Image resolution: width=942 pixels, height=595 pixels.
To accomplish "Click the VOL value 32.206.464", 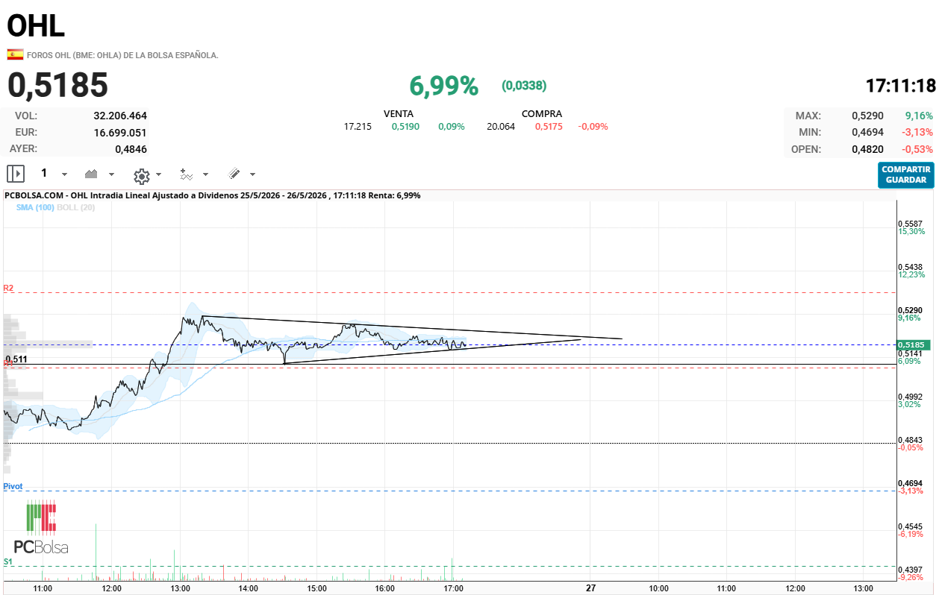I will 120,116.
